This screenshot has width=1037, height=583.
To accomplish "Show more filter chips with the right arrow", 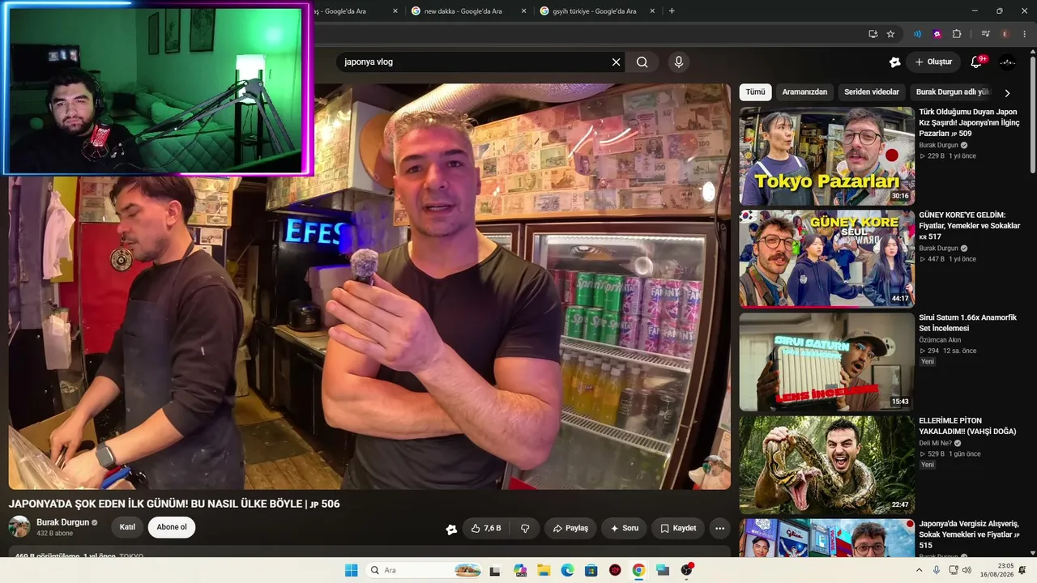I will [x=1007, y=93].
